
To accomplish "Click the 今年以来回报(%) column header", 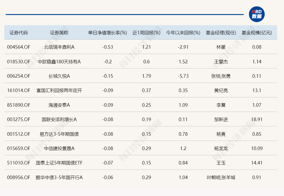I will point(183,33).
